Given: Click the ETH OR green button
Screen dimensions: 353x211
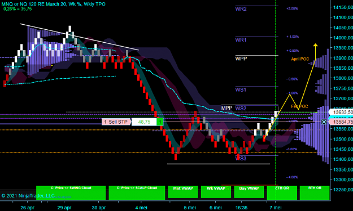Looking at the screenshot, I should coord(282,192).
